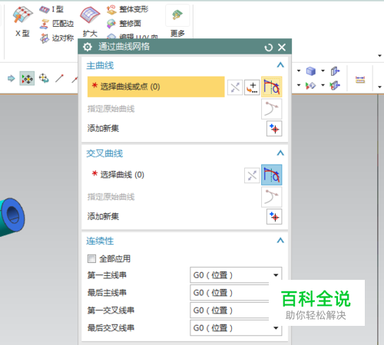Image resolution: width=384 pixels, height=345 pixels.
Task: Open the ribbon options arrow at top right
Action: (x=379, y=55)
